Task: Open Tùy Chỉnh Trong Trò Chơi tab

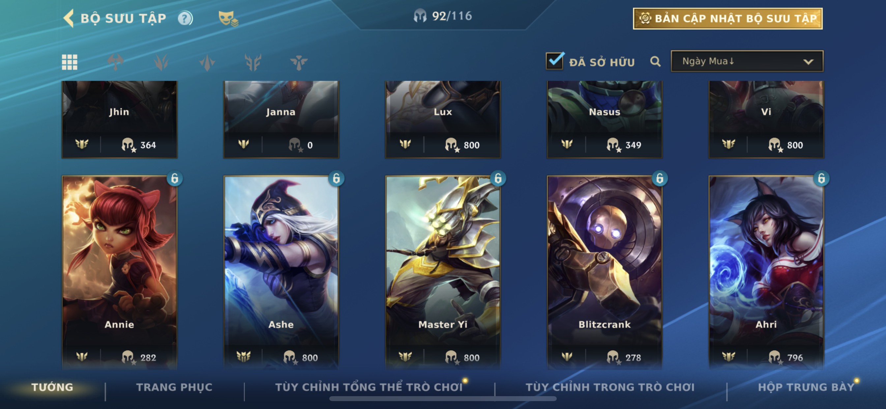Action: [610, 387]
